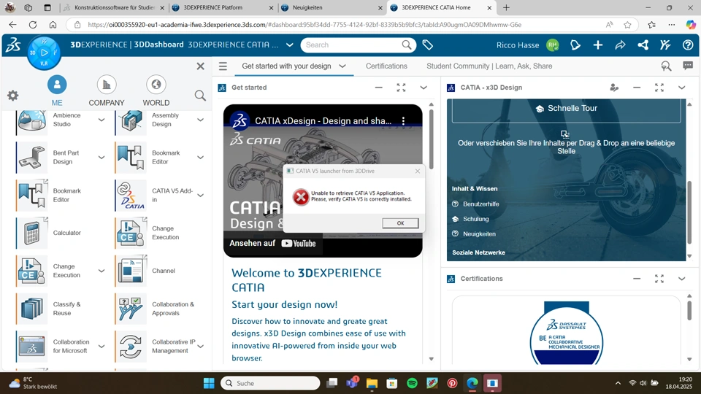Click the share arrow icon in the top bar
The image size is (701, 394).
click(x=620, y=45)
